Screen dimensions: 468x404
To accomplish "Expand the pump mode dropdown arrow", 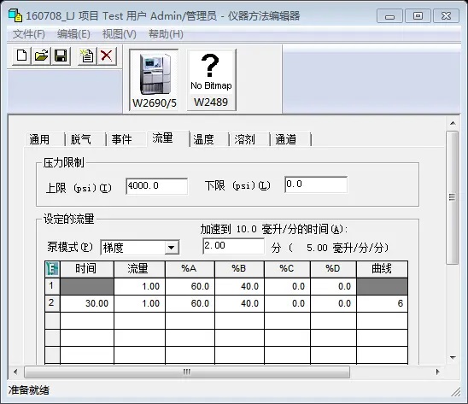I will (172, 248).
